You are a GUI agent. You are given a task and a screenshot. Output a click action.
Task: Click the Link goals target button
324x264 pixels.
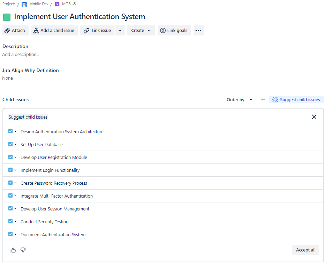174,31
